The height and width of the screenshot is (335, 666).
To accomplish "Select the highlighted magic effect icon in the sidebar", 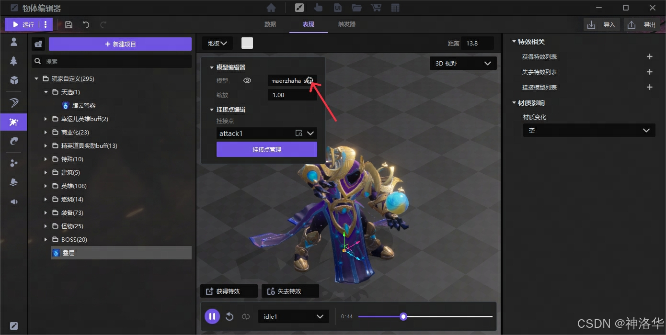I will click(14, 122).
